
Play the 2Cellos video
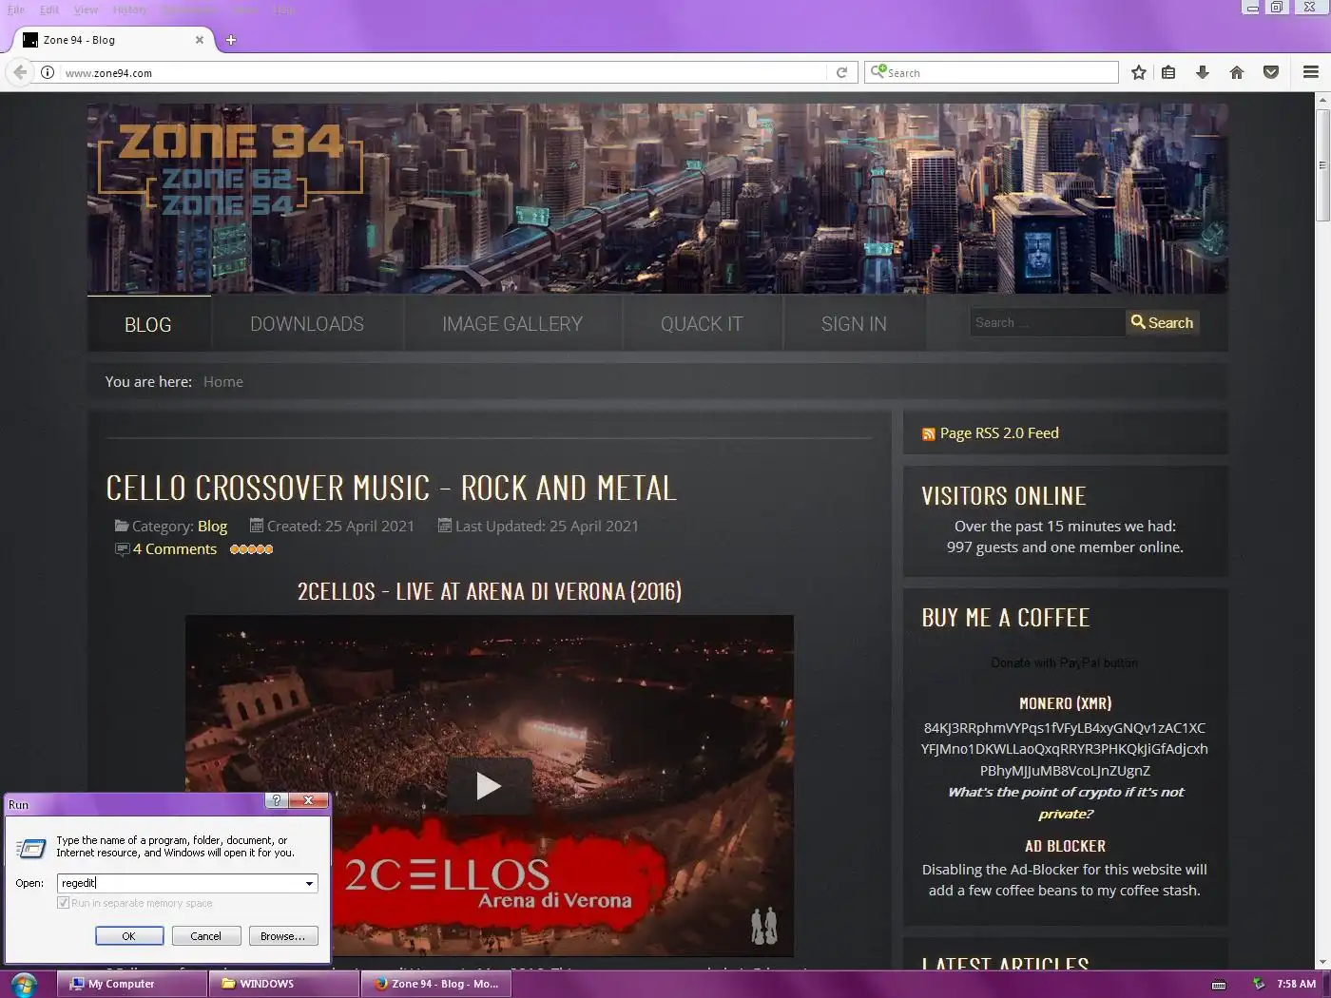click(x=489, y=786)
